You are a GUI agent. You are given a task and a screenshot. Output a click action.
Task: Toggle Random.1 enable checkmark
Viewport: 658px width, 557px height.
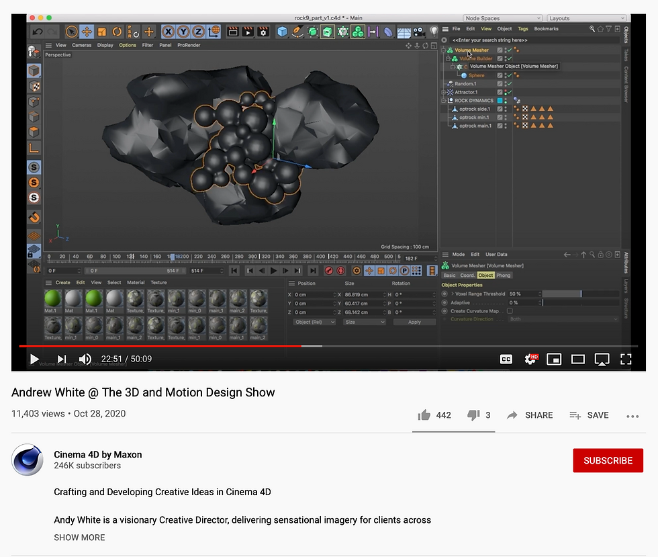(510, 84)
